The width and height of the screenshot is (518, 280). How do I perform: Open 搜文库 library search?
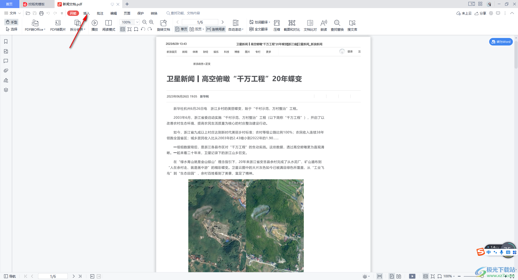click(x=352, y=26)
